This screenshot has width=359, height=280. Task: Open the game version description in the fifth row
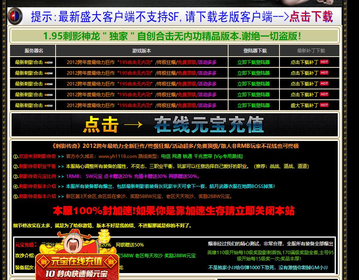coord(142,105)
